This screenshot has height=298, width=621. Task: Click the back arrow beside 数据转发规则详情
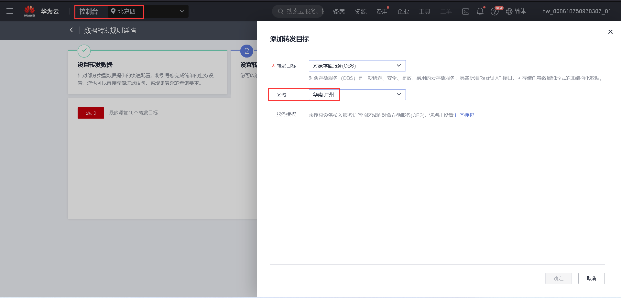click(x=71, y=30)
